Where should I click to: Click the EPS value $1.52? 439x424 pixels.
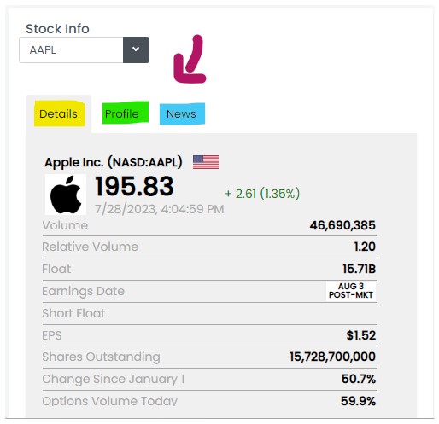(361, 335)
